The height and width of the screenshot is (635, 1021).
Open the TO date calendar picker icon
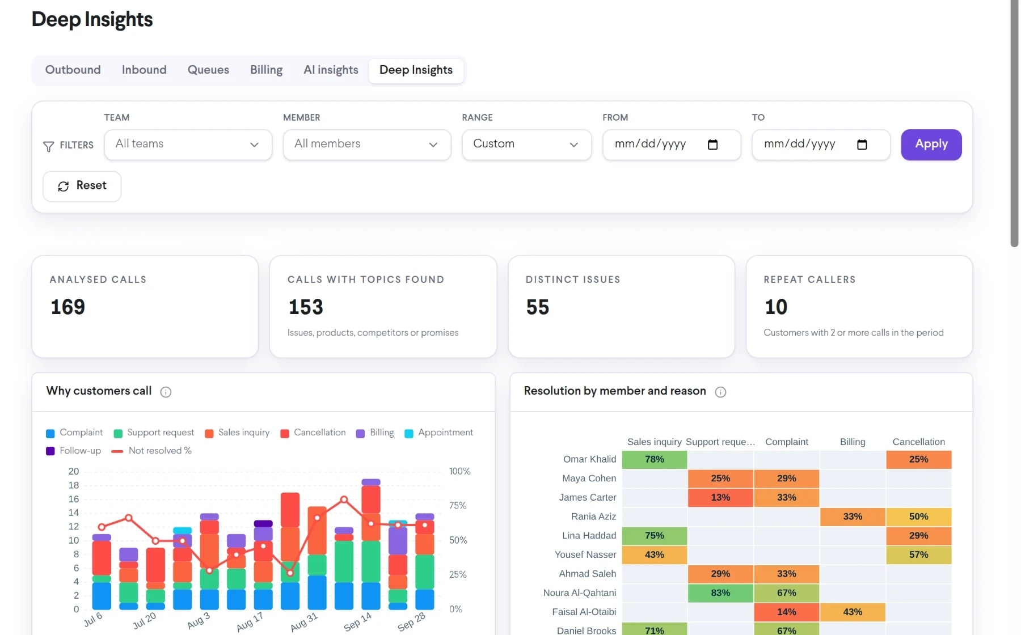[x=862, y=145]
